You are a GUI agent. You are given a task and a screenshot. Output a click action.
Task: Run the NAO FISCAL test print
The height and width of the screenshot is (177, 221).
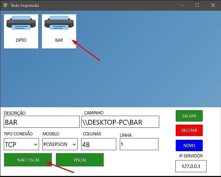coord(28,160)
